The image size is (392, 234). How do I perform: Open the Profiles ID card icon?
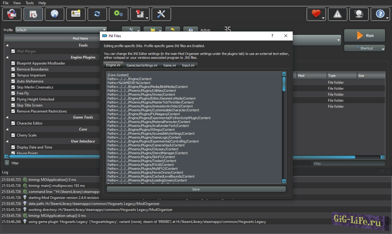coord(76,14)
